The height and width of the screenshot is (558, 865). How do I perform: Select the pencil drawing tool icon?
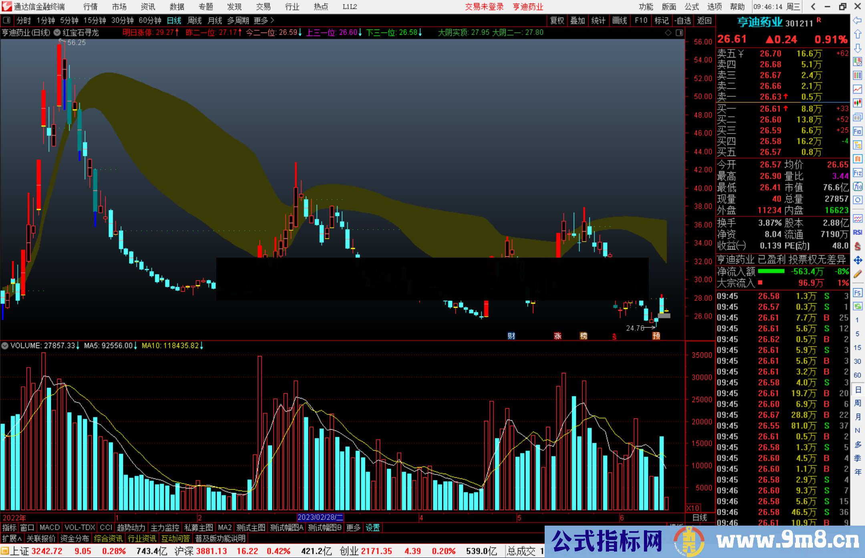857,274
